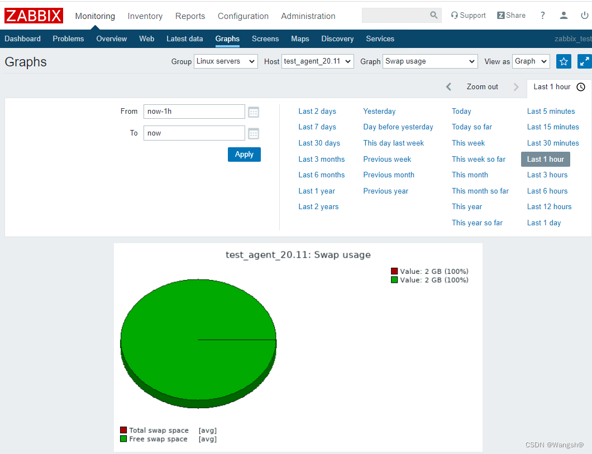The height and width of the screenshot is (454, 592).
Task: Click the Zabbix logo
Action: click(34, 16)
